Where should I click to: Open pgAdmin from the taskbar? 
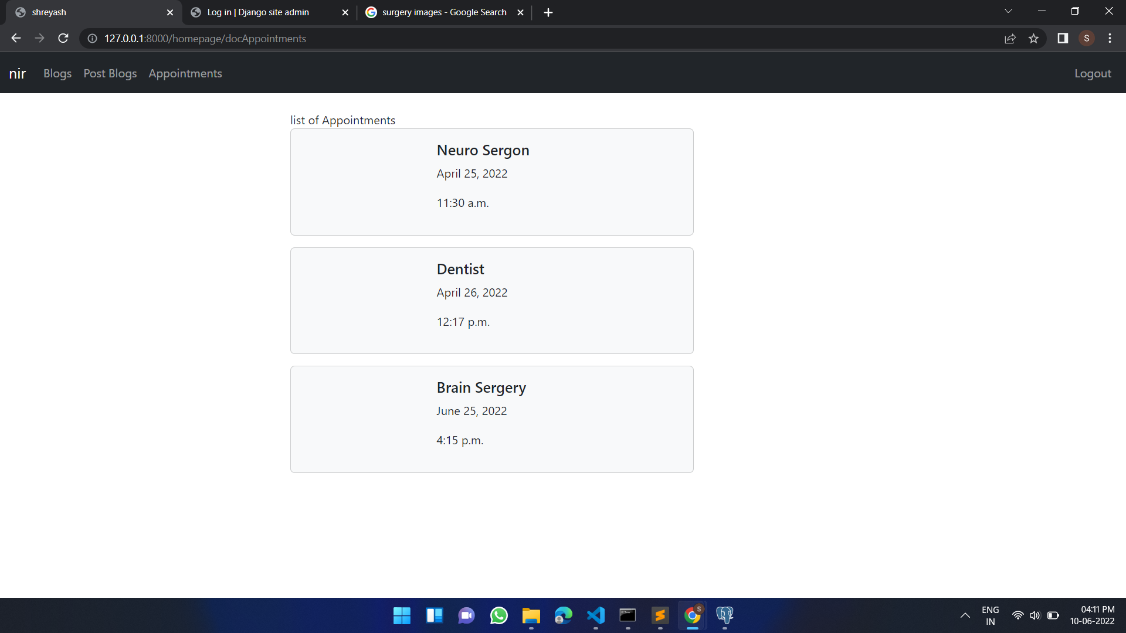724,615
